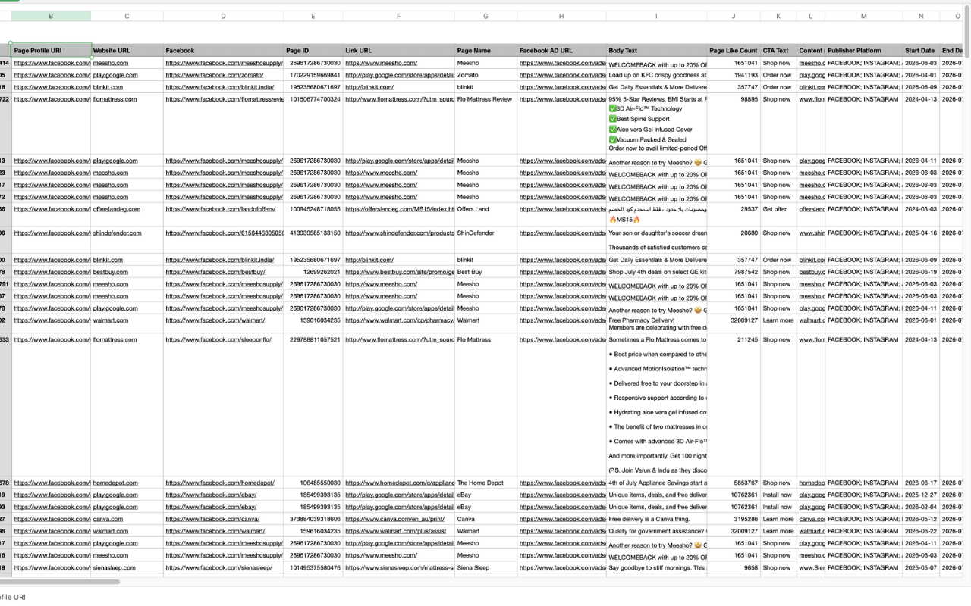
Task: Click the Publisher Platform header cell
Action: (863, 51)
